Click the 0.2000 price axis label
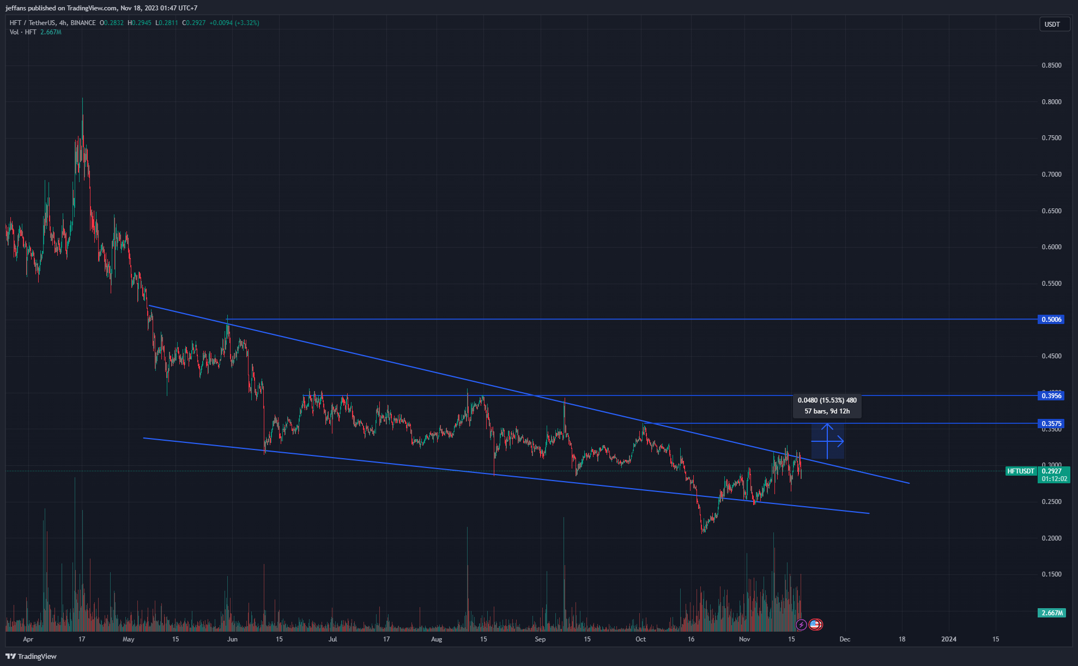Image resolution: width=1078 pixels, height=666 pixels. 1051,538
